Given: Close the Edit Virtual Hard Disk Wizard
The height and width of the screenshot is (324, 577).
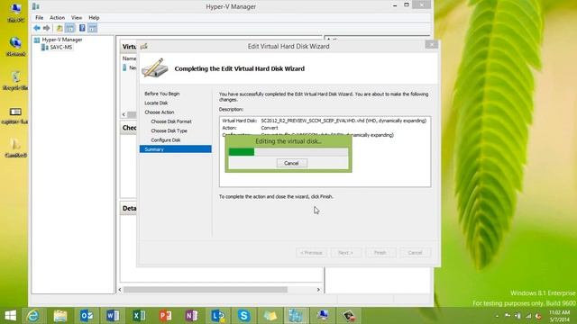Looking at the screenshot, I should pos(431,44).
